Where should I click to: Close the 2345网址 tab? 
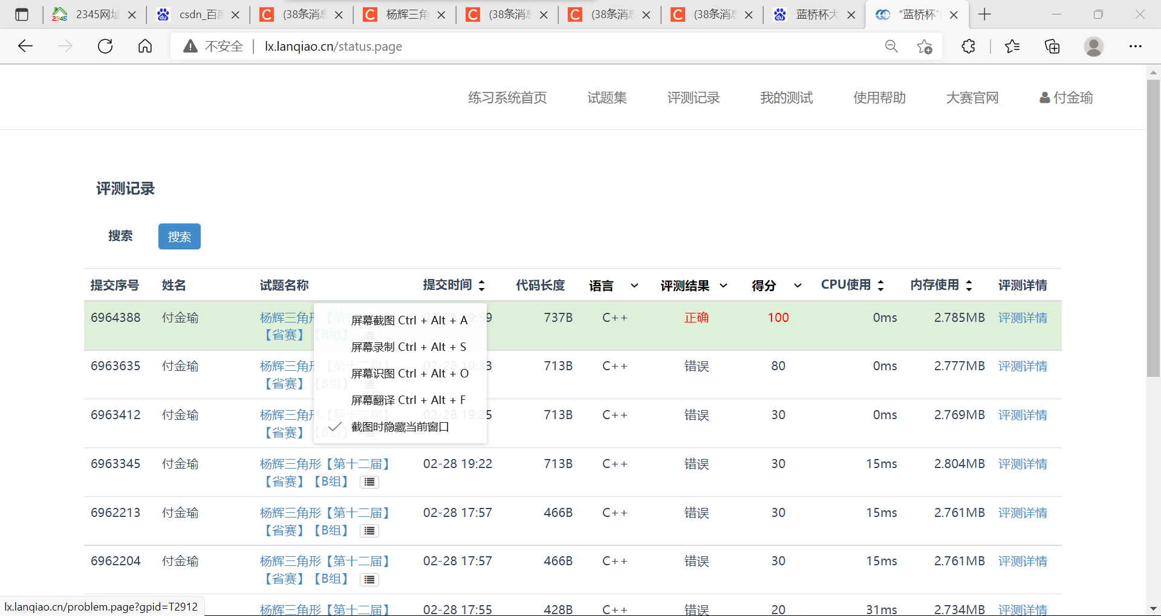[132, 15]
